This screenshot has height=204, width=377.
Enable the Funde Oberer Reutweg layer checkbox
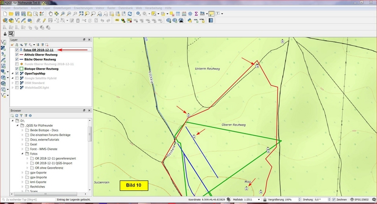click(17, 64)
